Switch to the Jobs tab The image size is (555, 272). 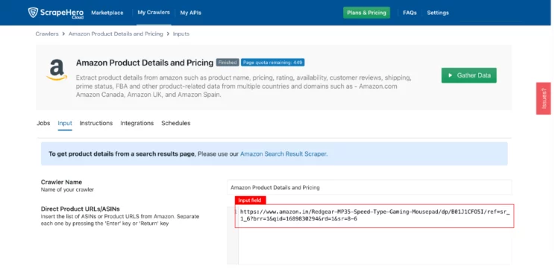click(43, 123)
